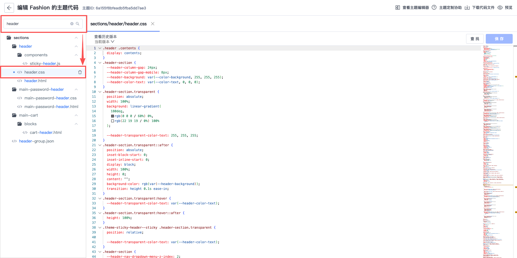517x258 pixels.
Task: Click the 查看历史版本 label
Action: (x=106, y=37)
